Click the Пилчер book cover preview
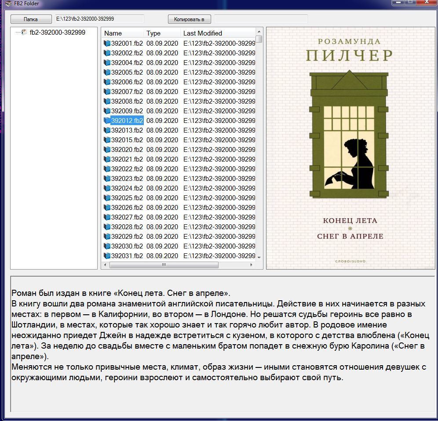This screenshot has height=421, width=438. click(x=350, y=148)
